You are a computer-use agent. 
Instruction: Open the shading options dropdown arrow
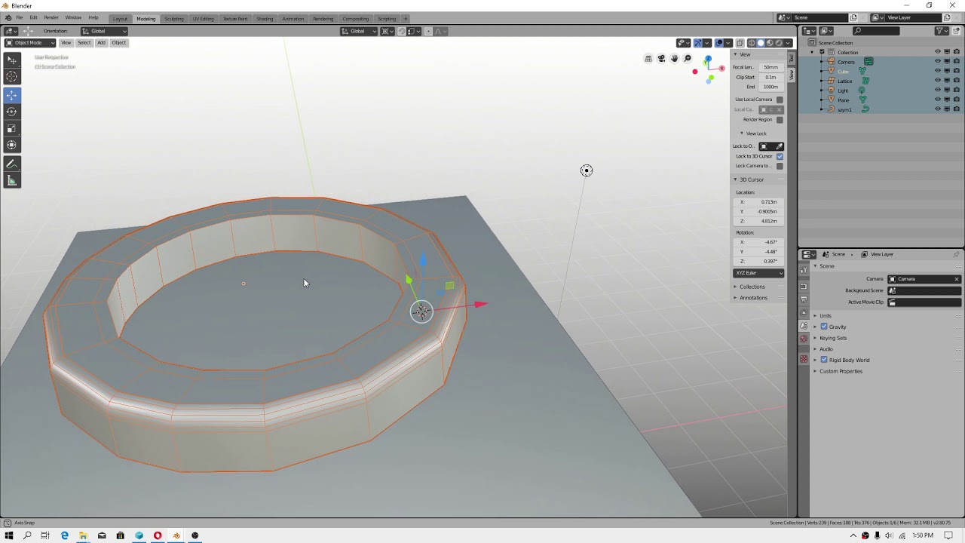point(789,43)
